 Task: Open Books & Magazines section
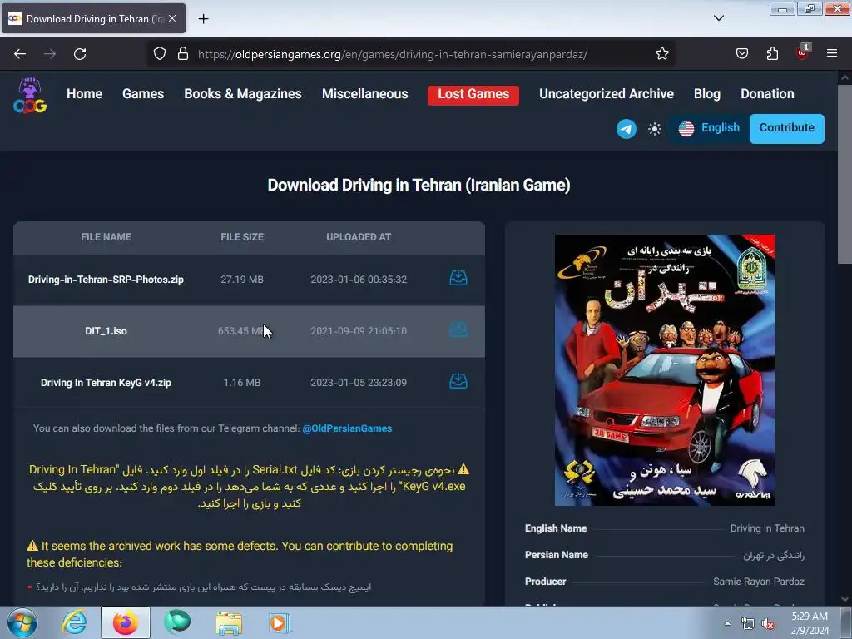point(243,93)
